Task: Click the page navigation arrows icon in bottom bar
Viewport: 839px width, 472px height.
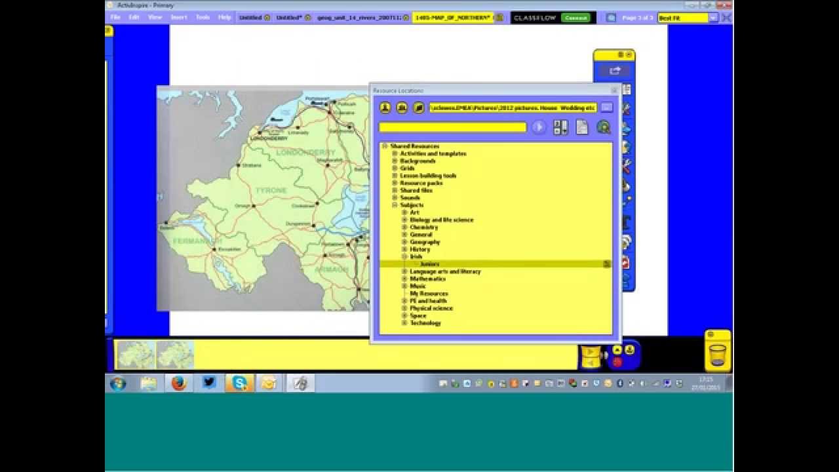Action: click(x=590, y=357)
